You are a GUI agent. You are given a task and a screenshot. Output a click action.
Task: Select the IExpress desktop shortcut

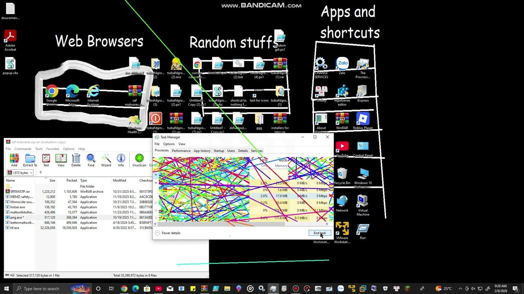[x=363, y=94]
